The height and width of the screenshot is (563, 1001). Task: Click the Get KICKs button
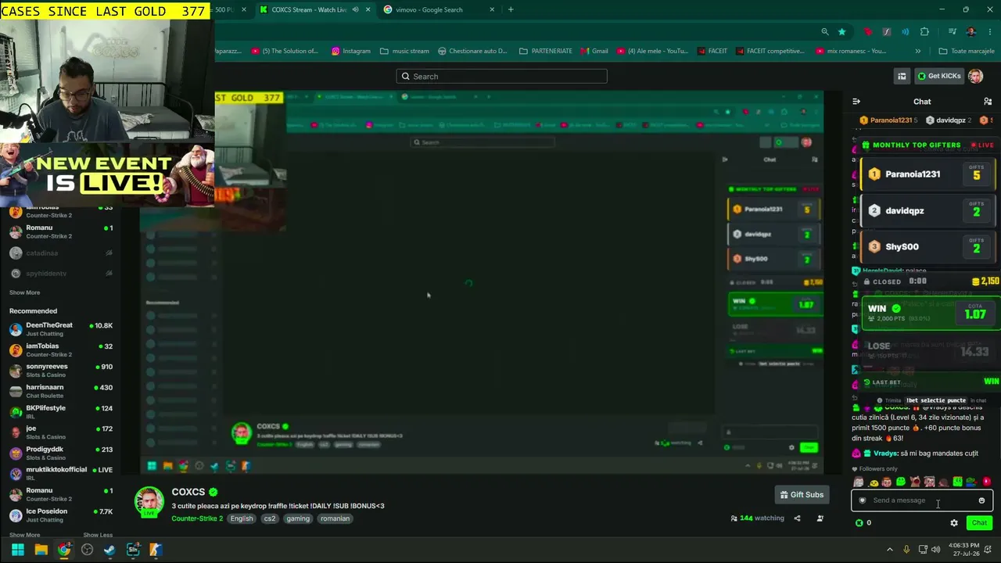pyautogui.click(x=939, y=76)
